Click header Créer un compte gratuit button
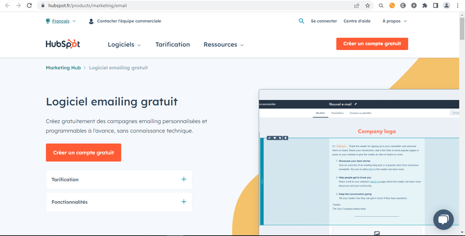The image size is (465, 236). tap(372, 43)
